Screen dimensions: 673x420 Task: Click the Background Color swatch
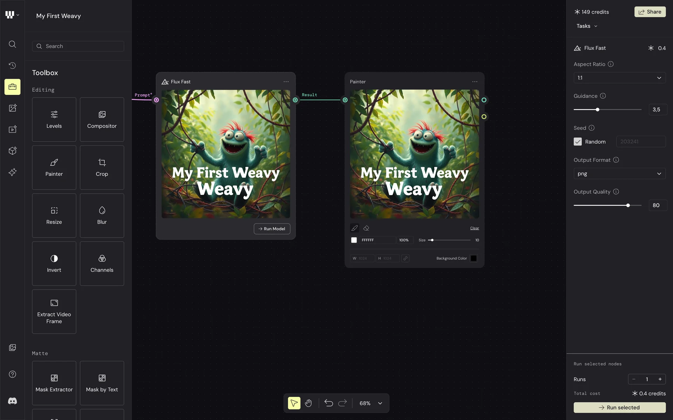(474, 258)
